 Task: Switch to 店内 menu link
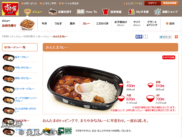(170, 24)
